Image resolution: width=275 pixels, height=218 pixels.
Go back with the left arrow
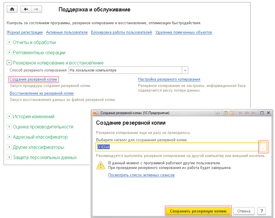coord(26,9)
